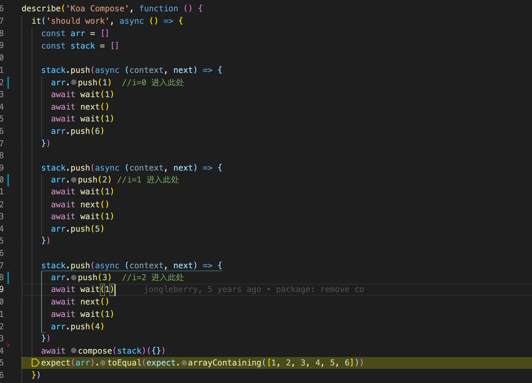Click inline breakpoint dot before push(1)
This screenshot has width=532, height=383.
point(74,82)
